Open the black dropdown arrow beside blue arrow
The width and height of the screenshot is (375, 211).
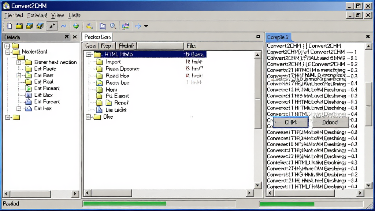click(146, 26)
